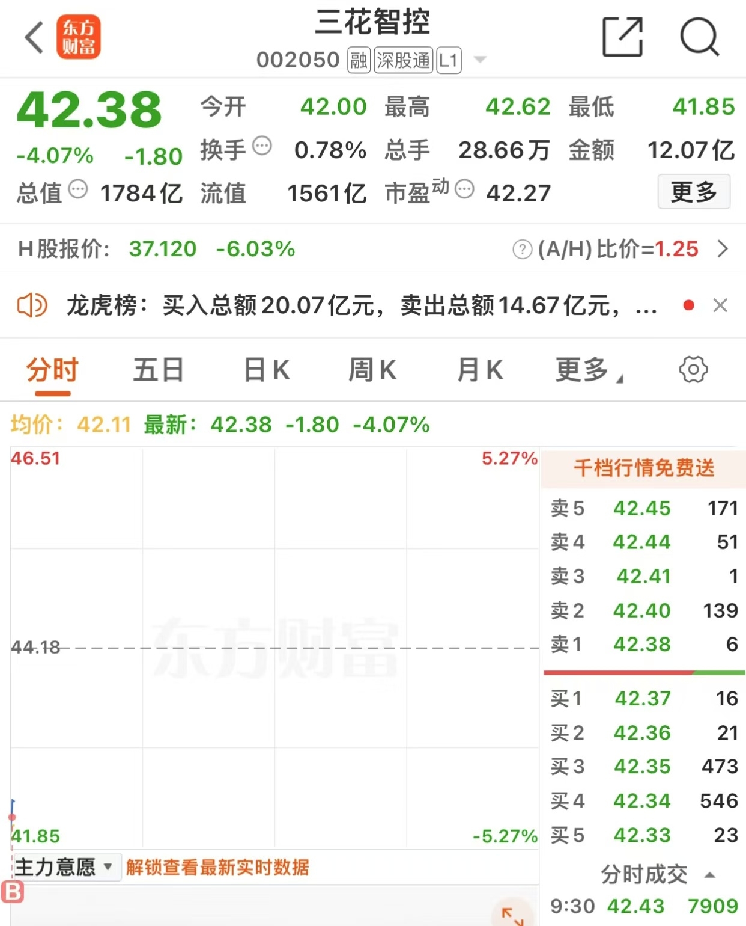
Task: Tap the 9:30 trade record row
Action: coord(644,906)
